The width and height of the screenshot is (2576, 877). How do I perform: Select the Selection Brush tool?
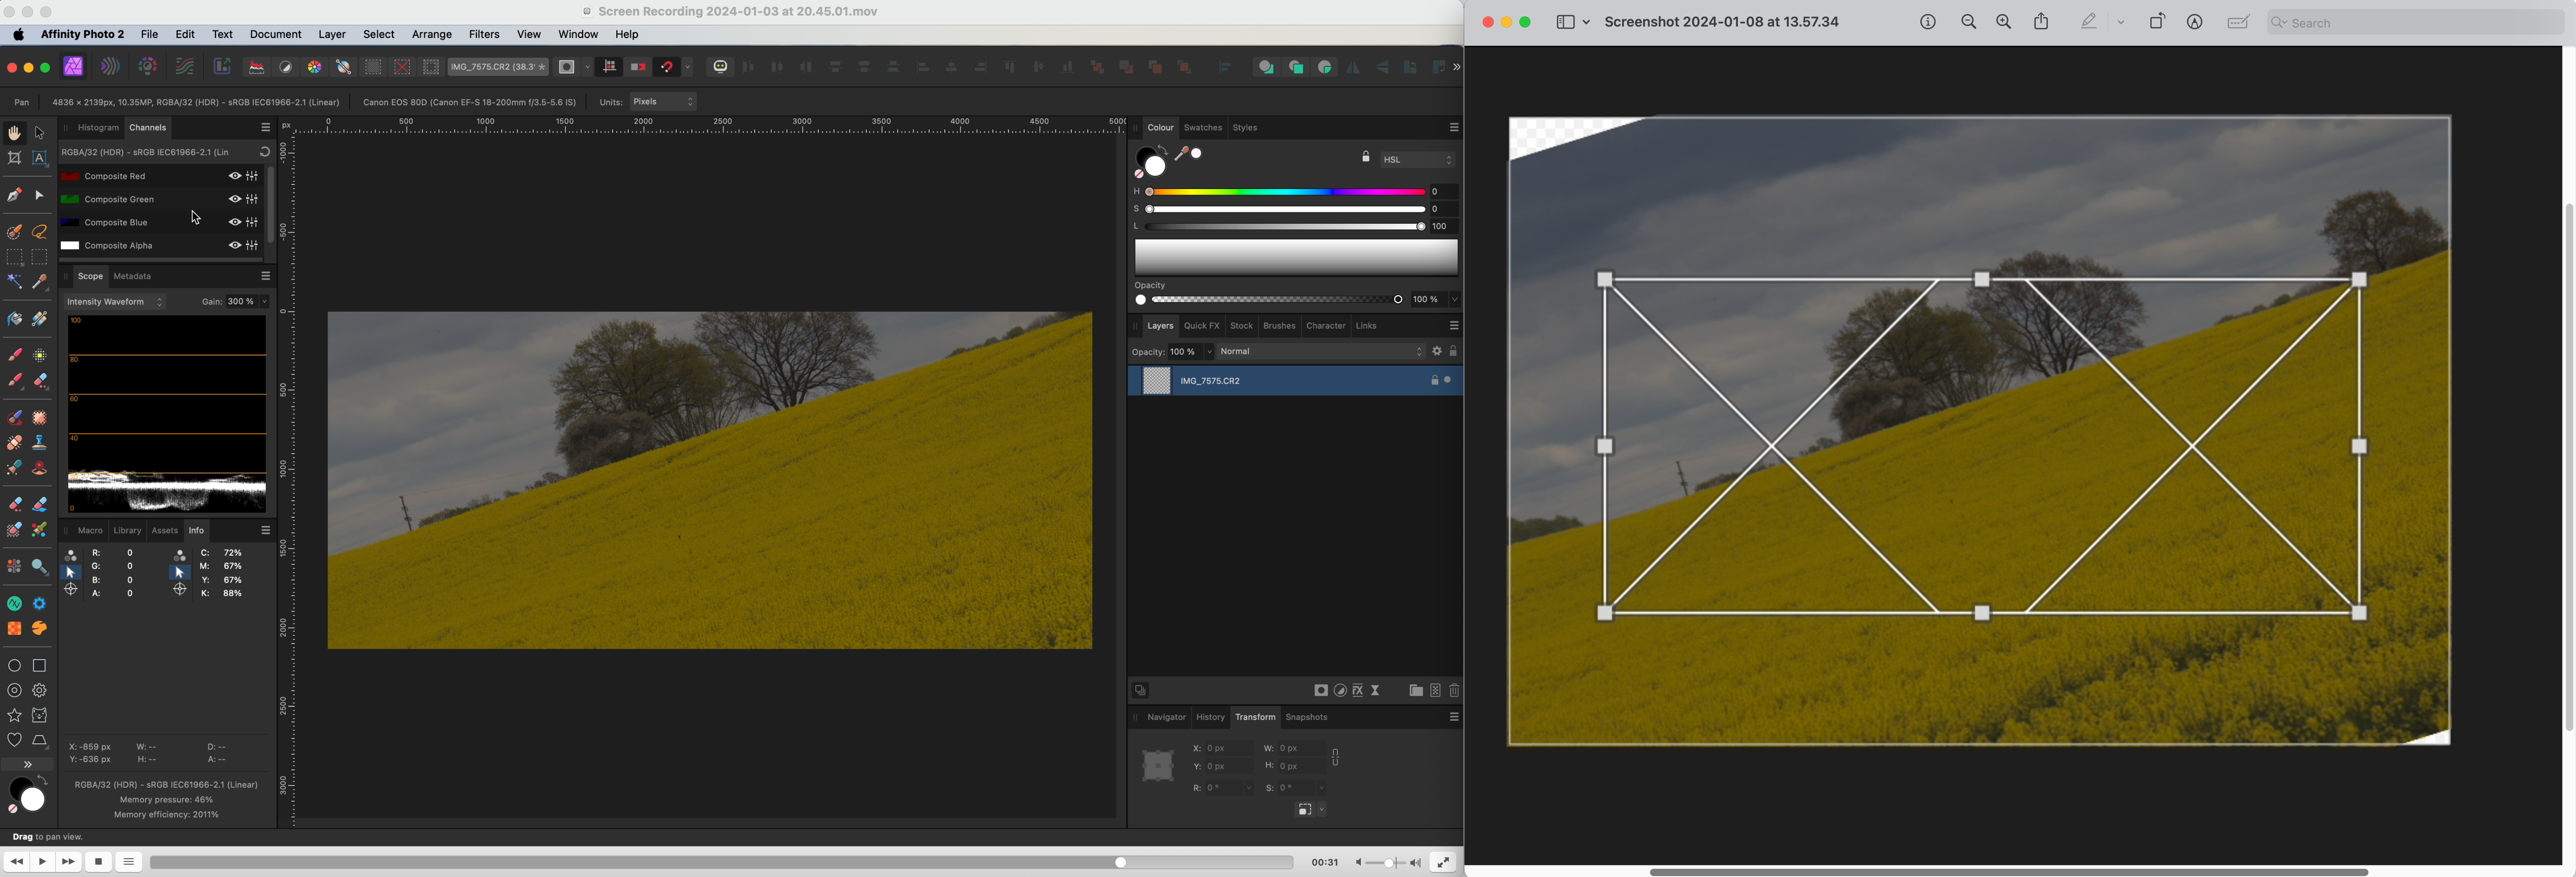14,232
